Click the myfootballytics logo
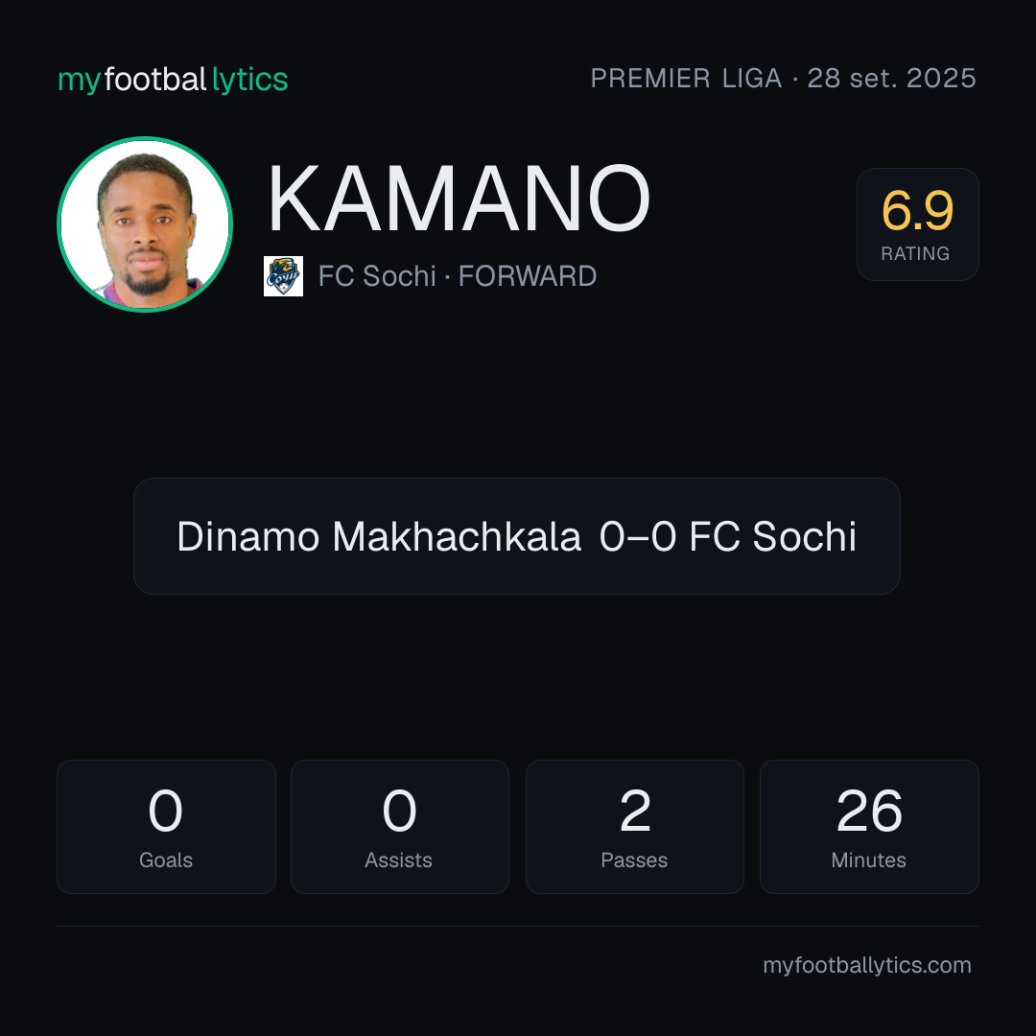 coord(173,80)
